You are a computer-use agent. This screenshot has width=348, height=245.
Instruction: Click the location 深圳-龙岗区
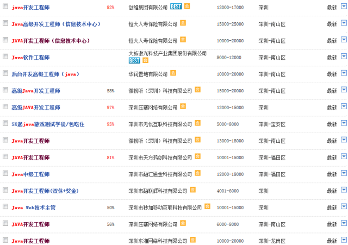tap(272, 241)
